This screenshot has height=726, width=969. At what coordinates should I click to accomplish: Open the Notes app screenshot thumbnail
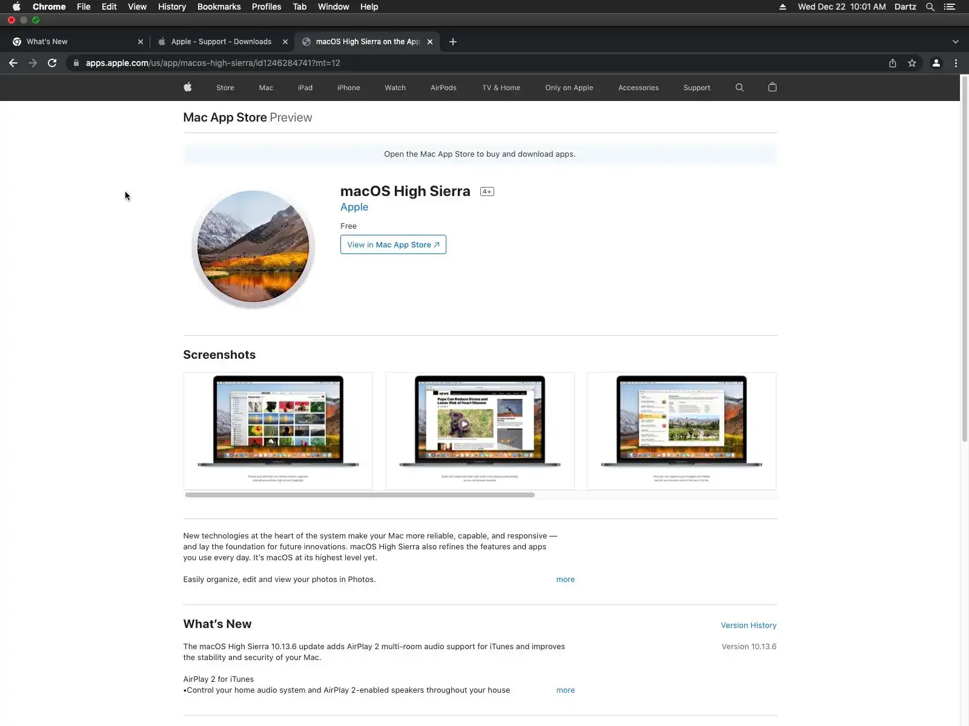pos(681,431)
